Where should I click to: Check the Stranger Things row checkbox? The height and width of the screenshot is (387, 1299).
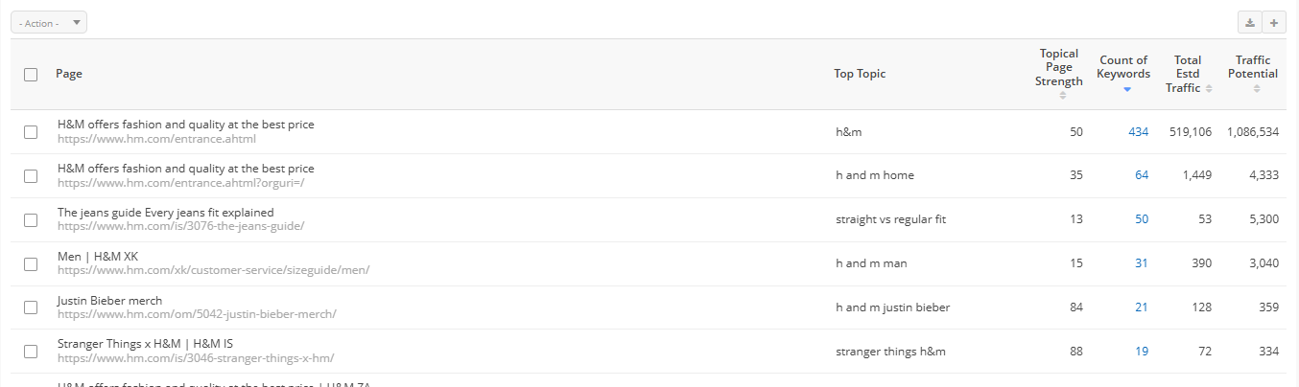[31, 352]
